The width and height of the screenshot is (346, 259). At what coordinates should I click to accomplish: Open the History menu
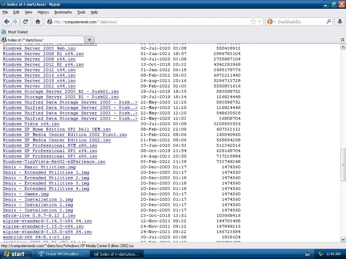click(x=43, y=12)
